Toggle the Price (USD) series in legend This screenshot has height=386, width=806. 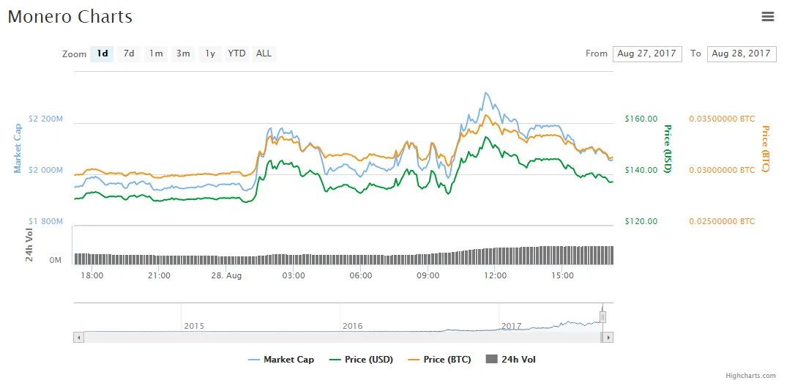coord(361,360)
